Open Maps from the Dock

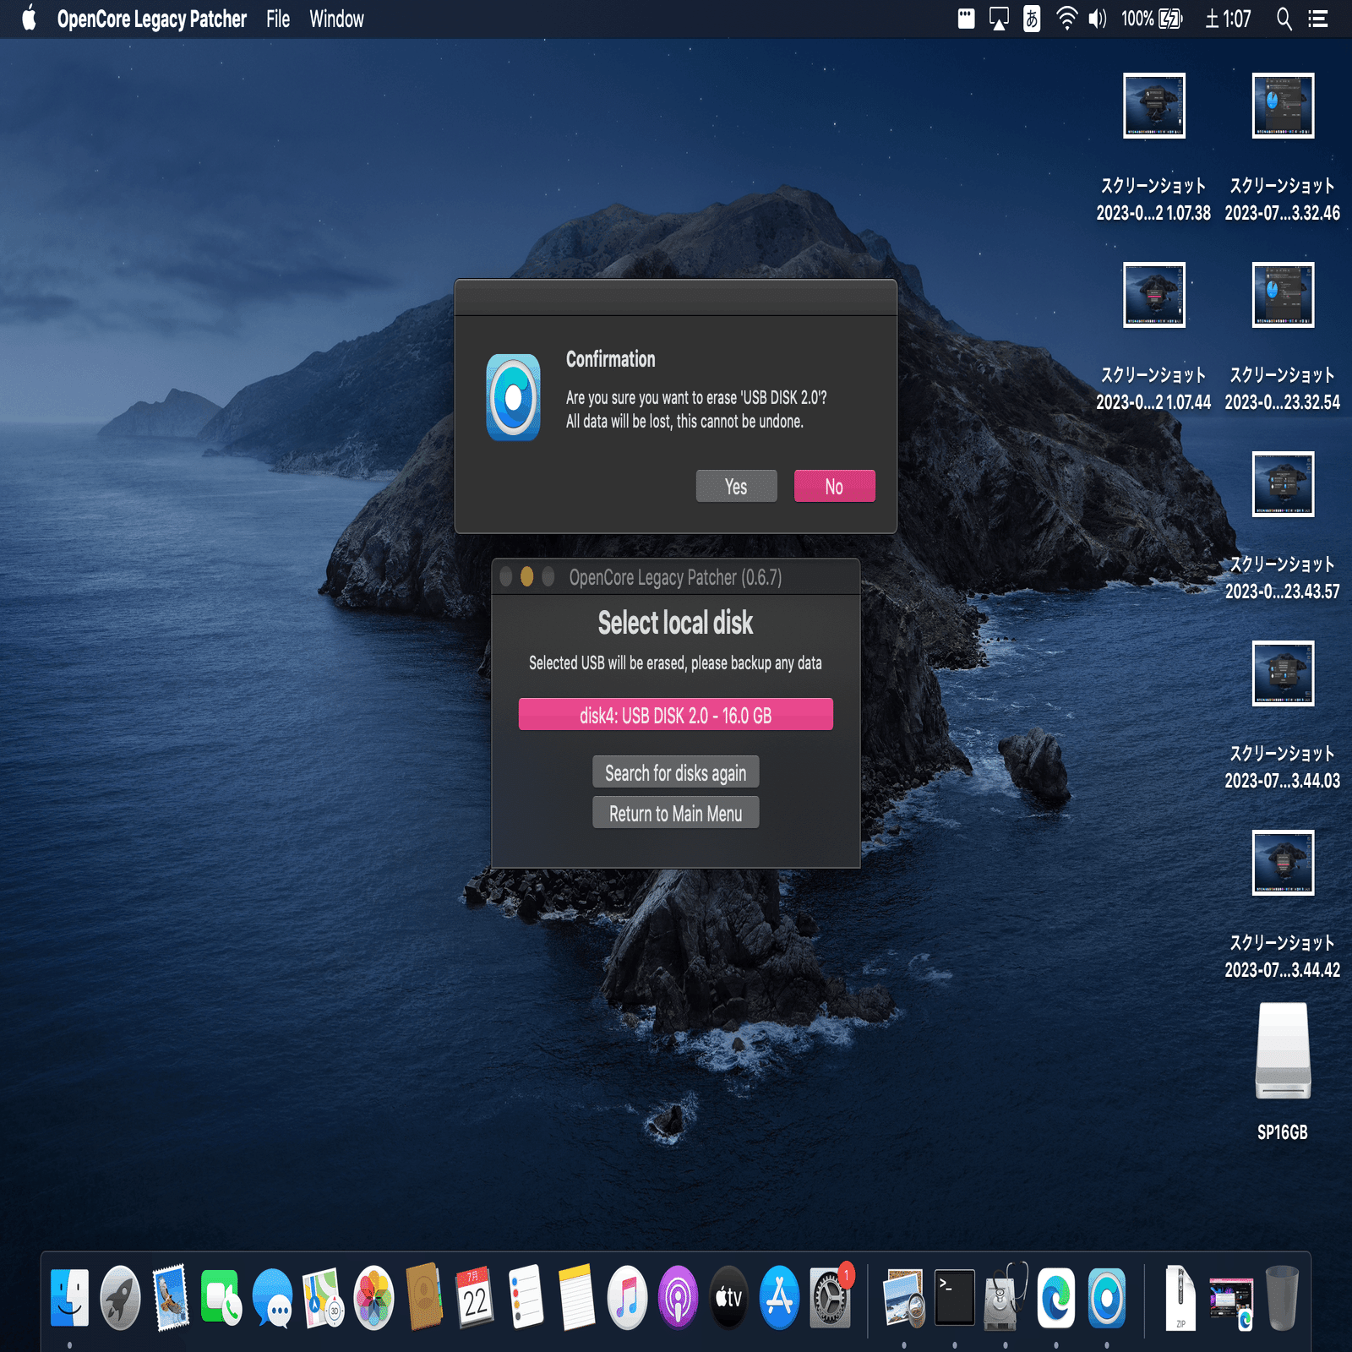(323, 1298)
